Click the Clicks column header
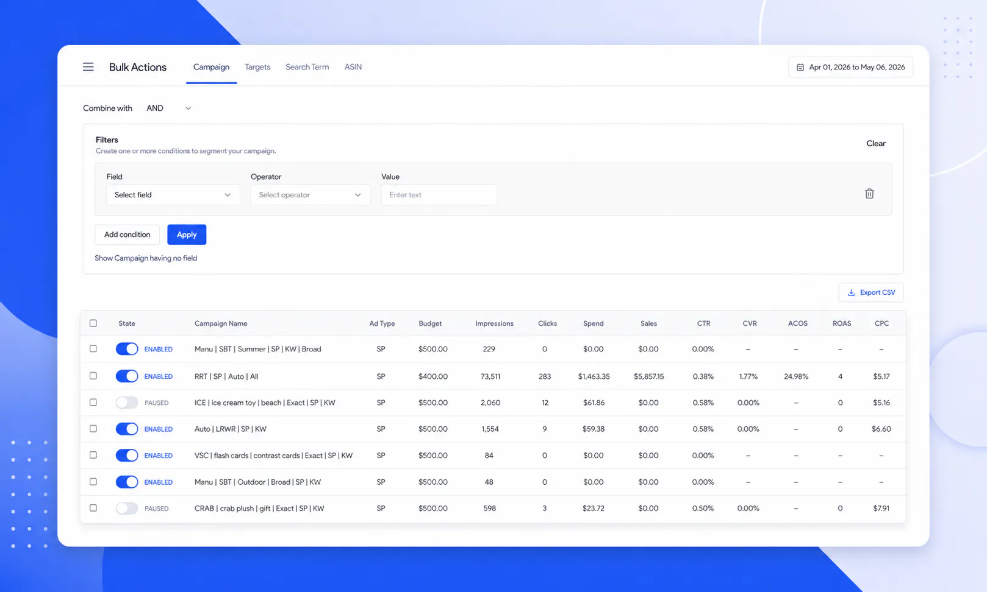 click(547, 323)
